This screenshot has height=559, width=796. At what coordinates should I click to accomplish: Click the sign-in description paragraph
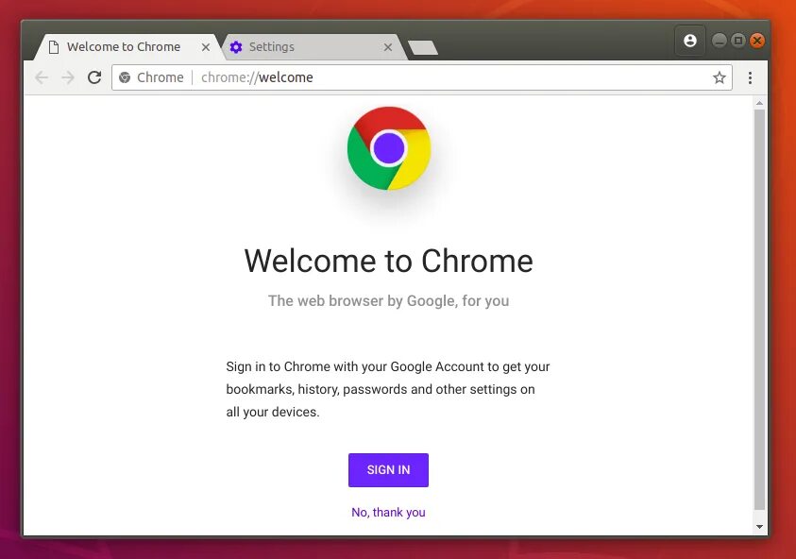point(388,389)
